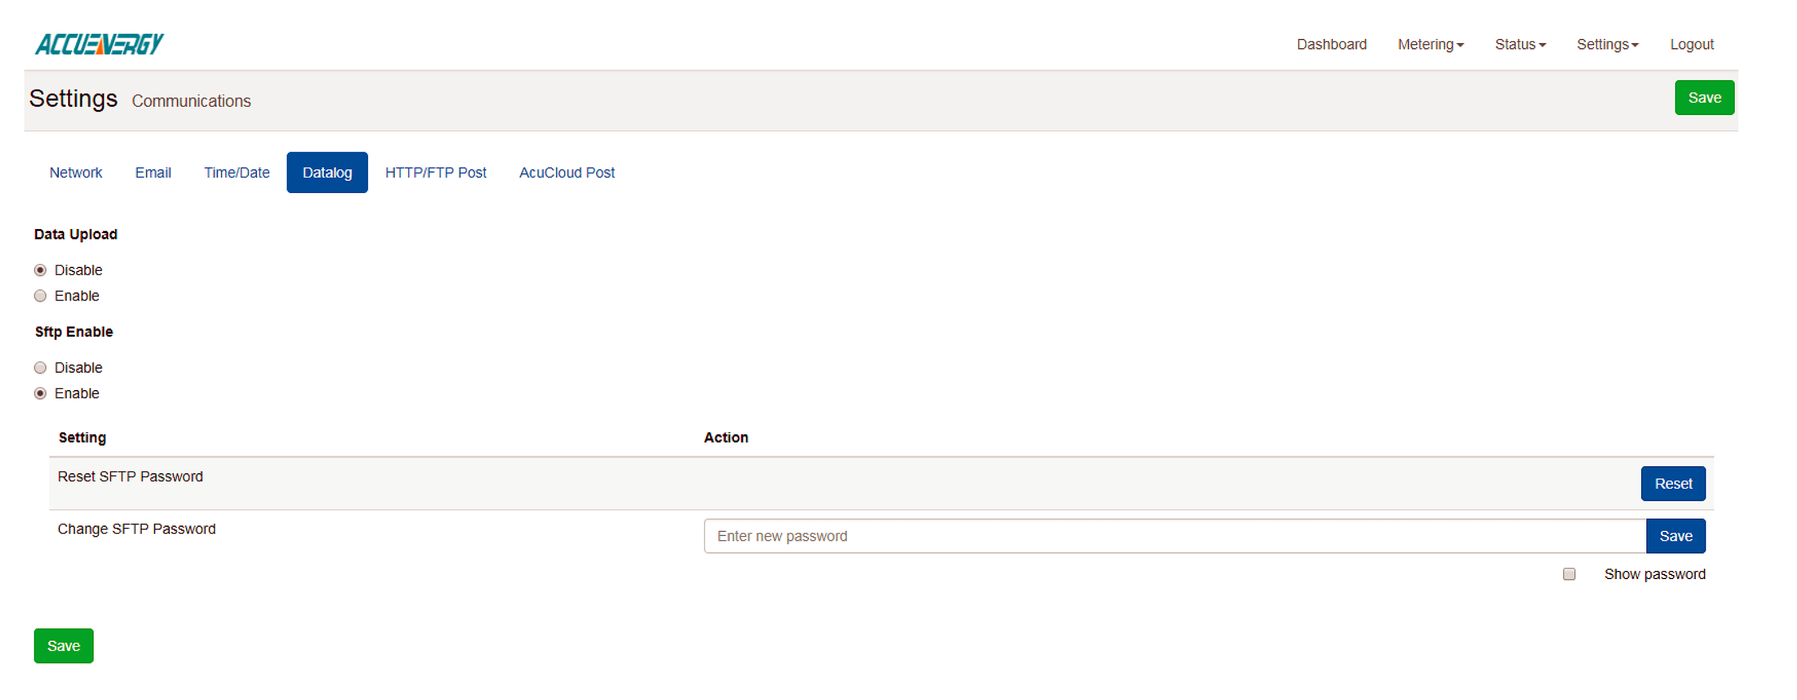Select Enable under Data Upload
The height and width of the screenshot is (700, 1797).
click(41, 297)
